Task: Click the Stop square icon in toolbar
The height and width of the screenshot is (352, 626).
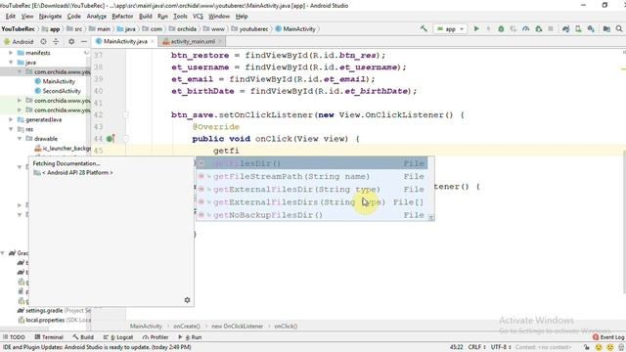Action: point(551,28)
